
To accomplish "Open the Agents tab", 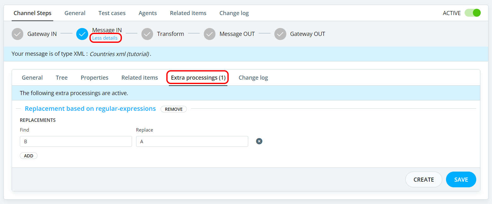I will [x=148, y=13].
